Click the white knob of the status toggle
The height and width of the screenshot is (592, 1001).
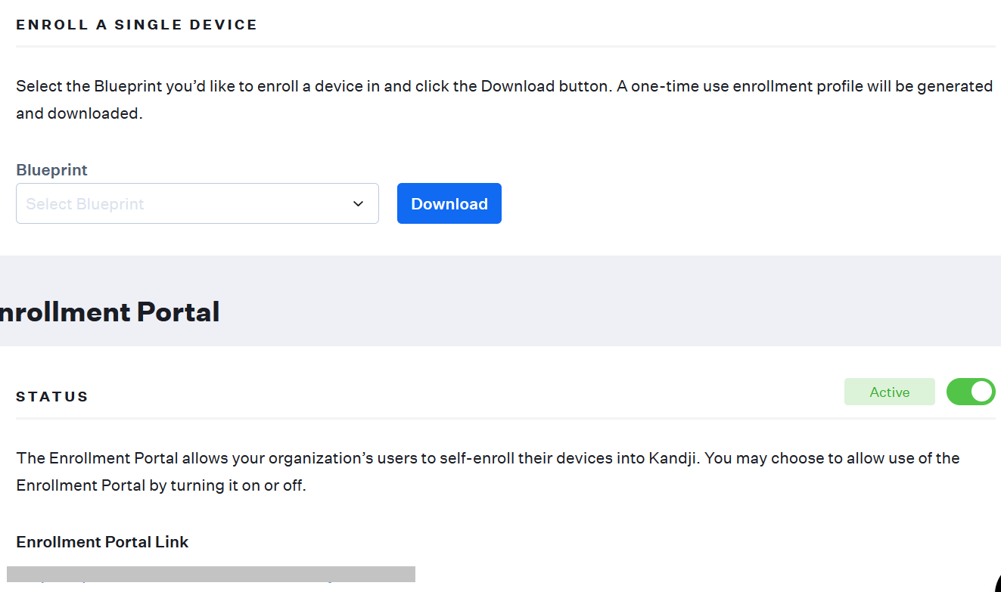click(x=981, y=392)
